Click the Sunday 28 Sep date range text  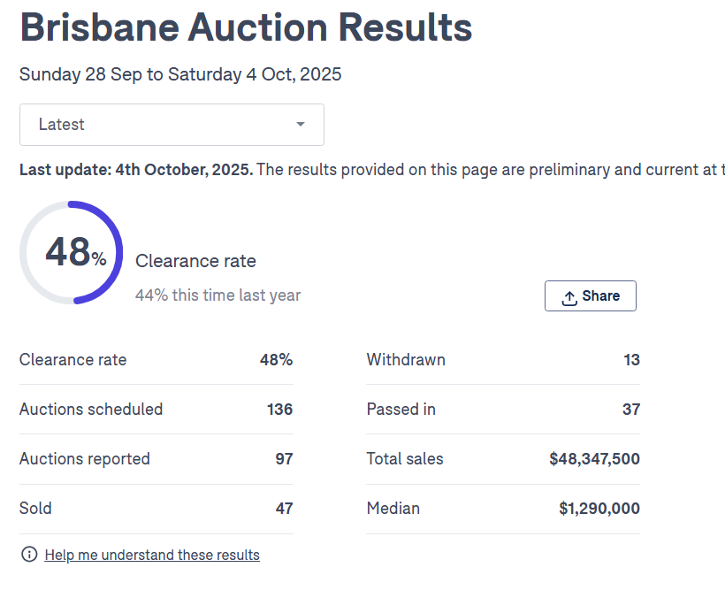coord(180,74)
